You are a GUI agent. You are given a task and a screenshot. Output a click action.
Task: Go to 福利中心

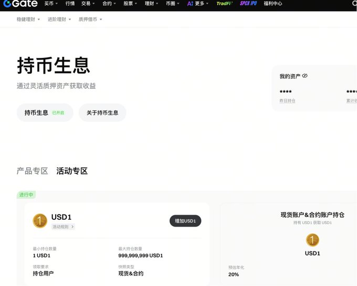[273, 4]
